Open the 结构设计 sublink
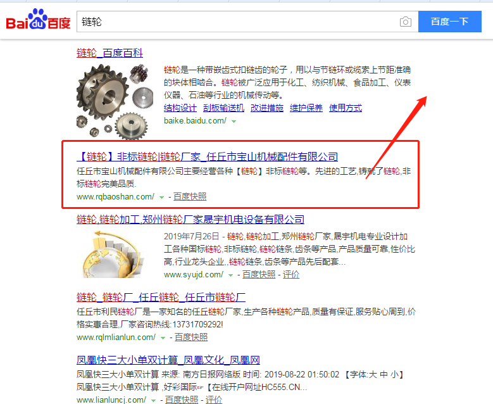 [x=180, y=108]
